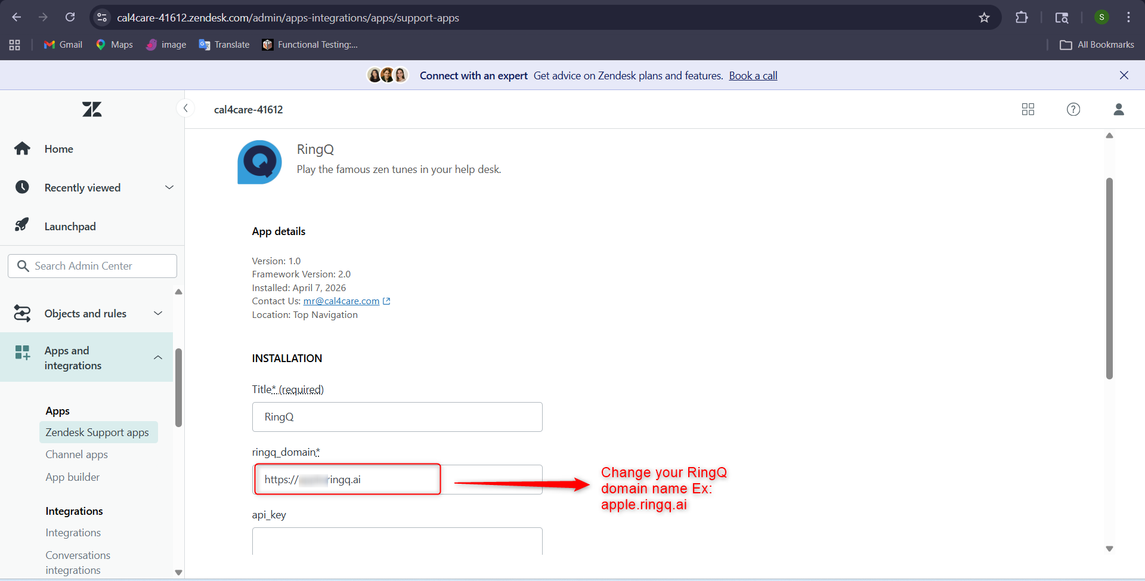Viewport: 1145px width, 581px height.
Task: Click the ringq_domain input field
Action: [397, 480]
